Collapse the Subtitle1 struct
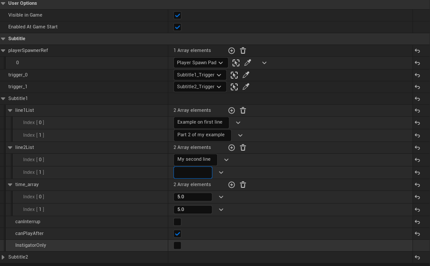430x266 pixels. pos(3,98)
